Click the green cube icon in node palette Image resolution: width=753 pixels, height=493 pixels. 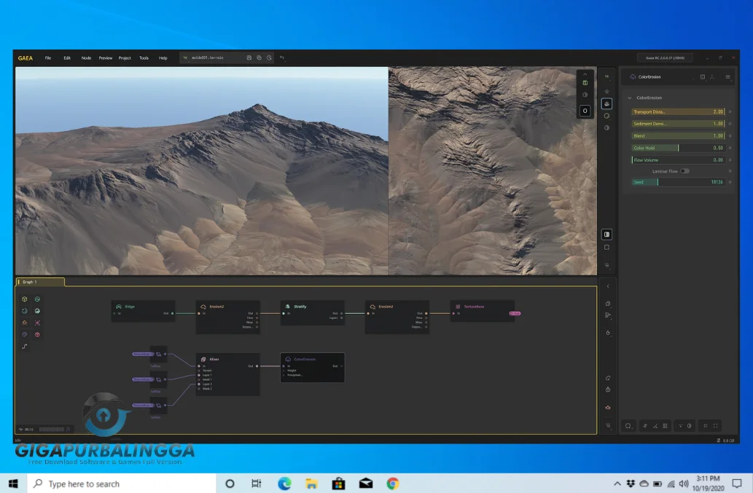[25, 299]
